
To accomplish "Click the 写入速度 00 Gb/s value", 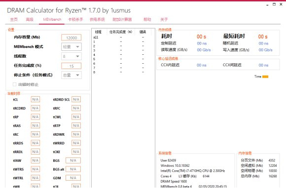I will coord(265,50).
